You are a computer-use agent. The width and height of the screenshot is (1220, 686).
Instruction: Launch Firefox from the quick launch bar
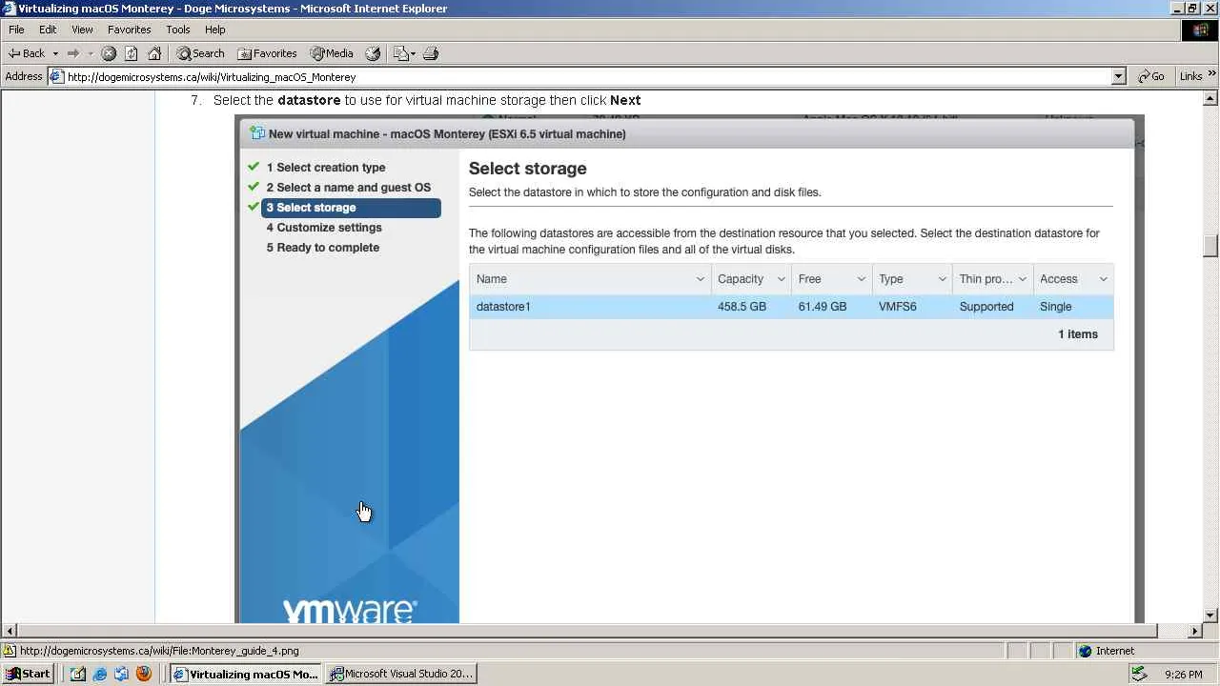click(144, 674)
